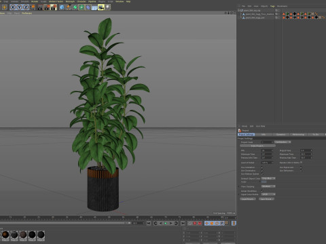Toggle rotation key orange circle icon
Viewport: 326px width, 244px height.
click(x=217, y=223)
